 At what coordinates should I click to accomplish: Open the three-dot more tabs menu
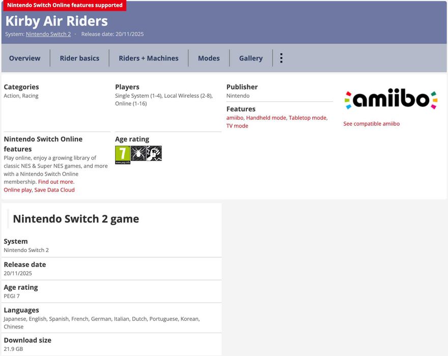[x=281, y=58]
